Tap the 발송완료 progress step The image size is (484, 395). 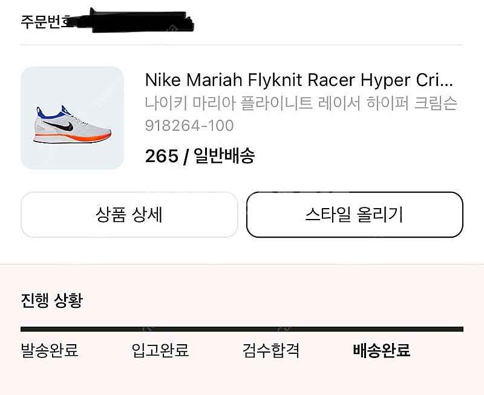pos(50,350)
